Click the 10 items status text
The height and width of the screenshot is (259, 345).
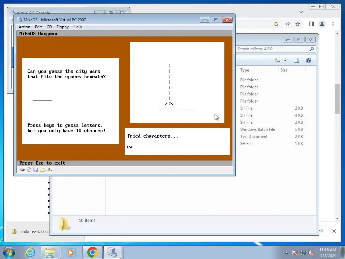point(87,220)
